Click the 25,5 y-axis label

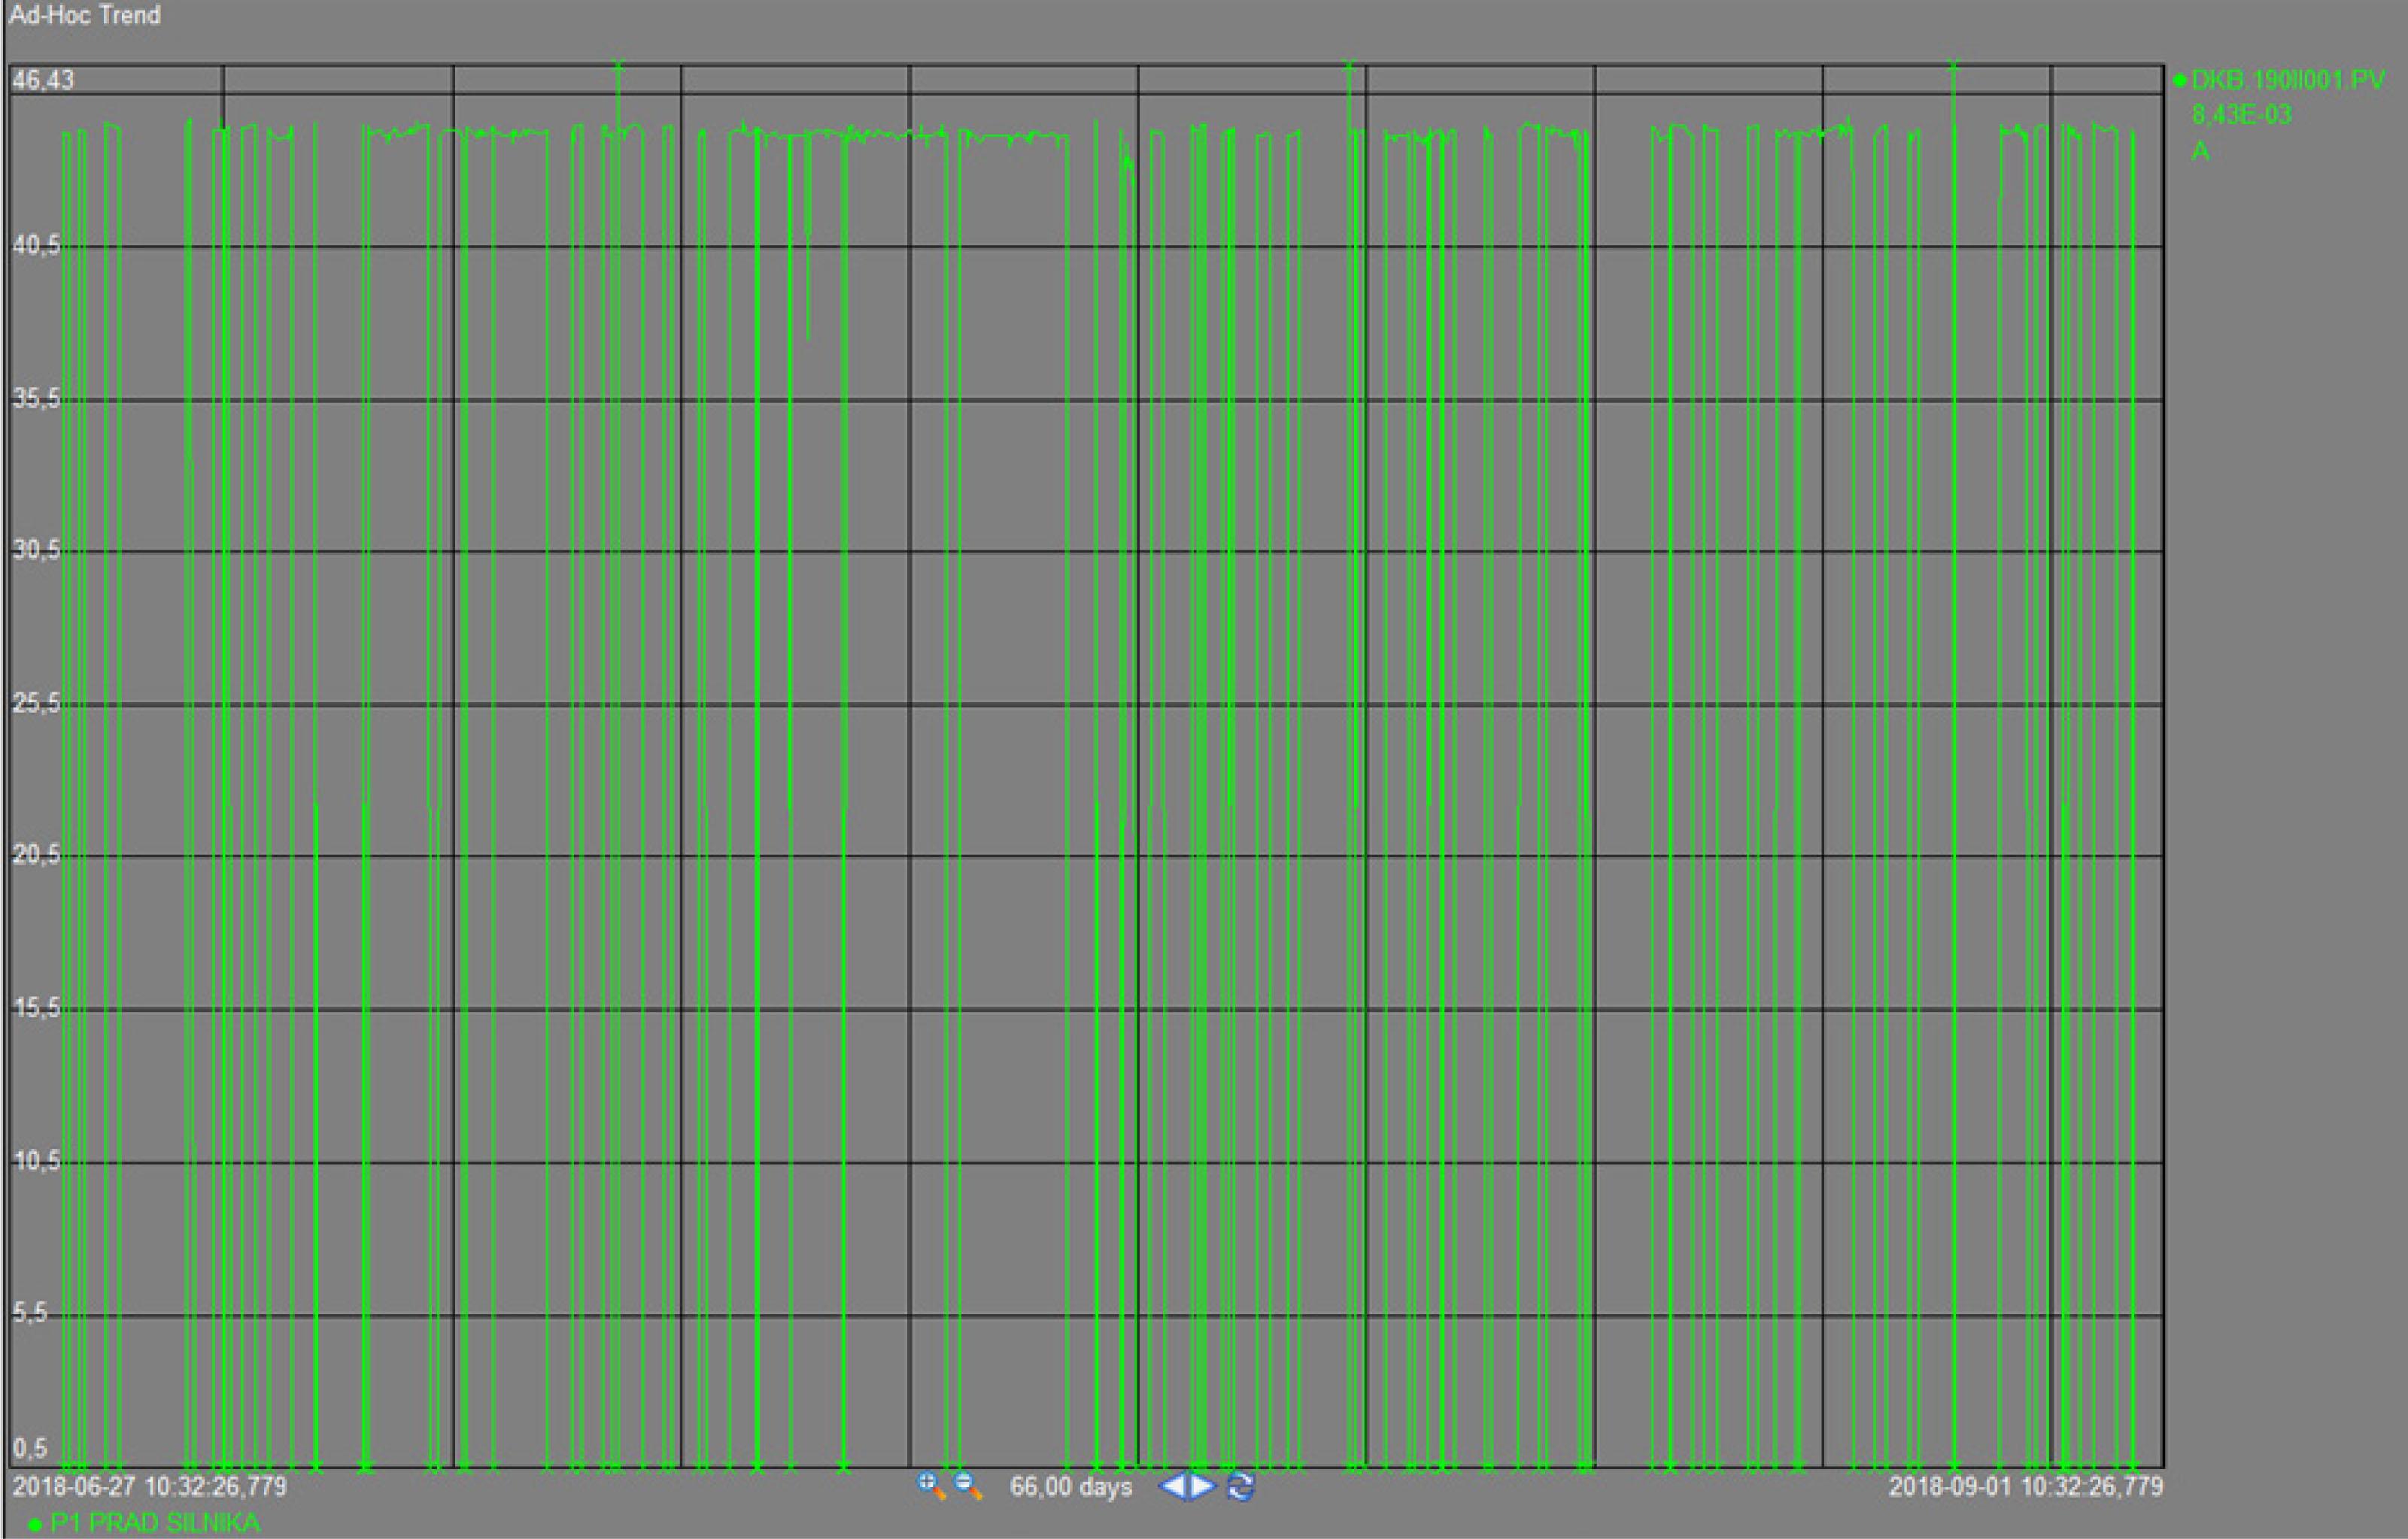point(36,704)
